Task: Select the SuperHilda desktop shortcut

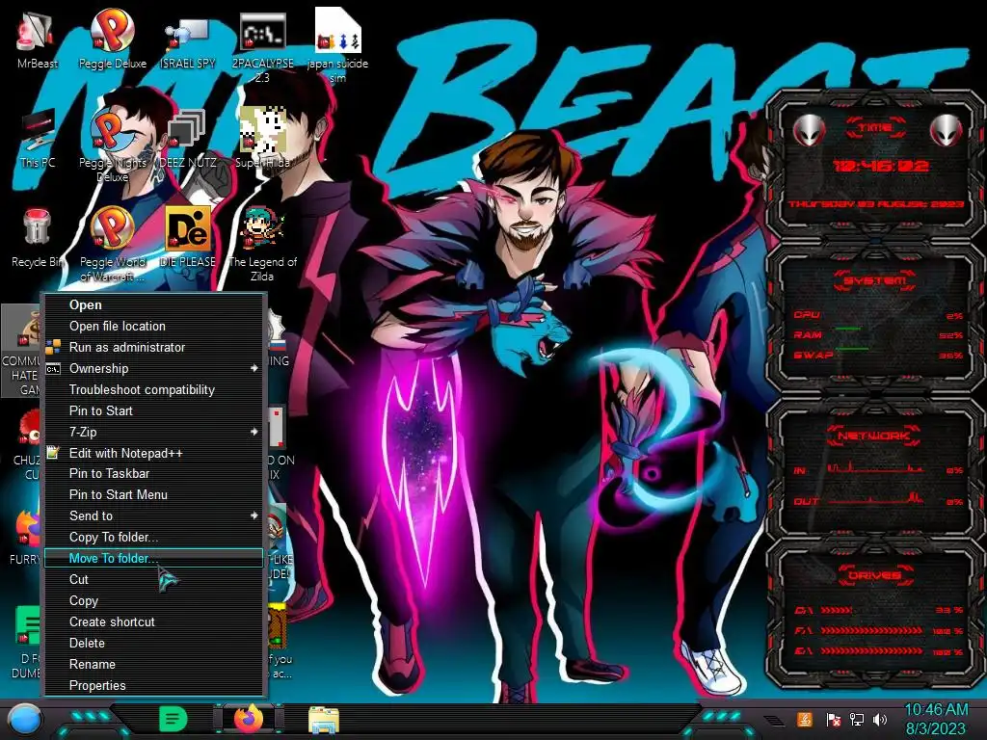Action: tap(262, 139)
